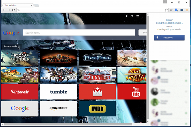Open the World of Tanks tile

pyautogui.click(x=59, y=58)
